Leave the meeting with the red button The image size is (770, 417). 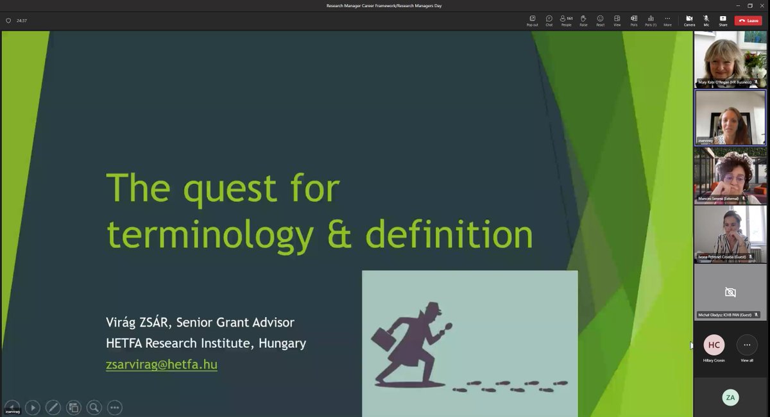(748, 20)
